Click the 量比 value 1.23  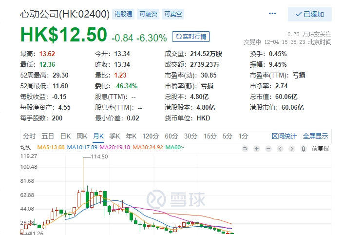[x=120, y=75]
